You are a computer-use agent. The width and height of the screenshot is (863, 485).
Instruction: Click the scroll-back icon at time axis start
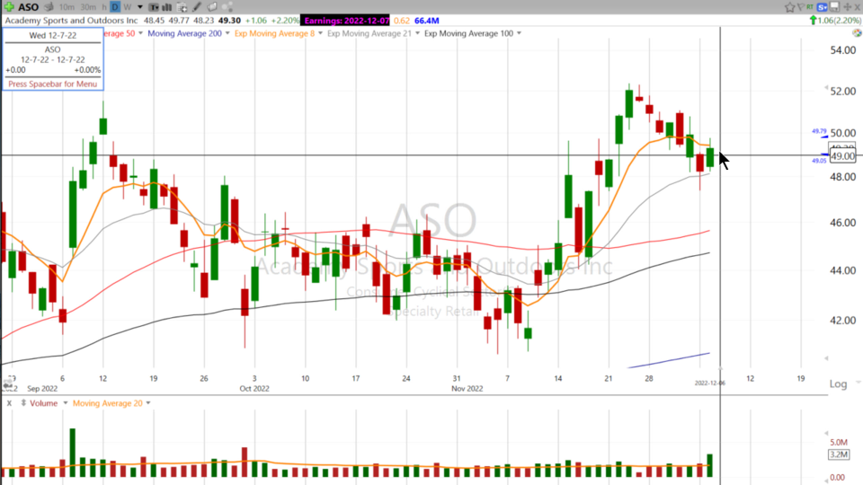click(x=8, y=384)
